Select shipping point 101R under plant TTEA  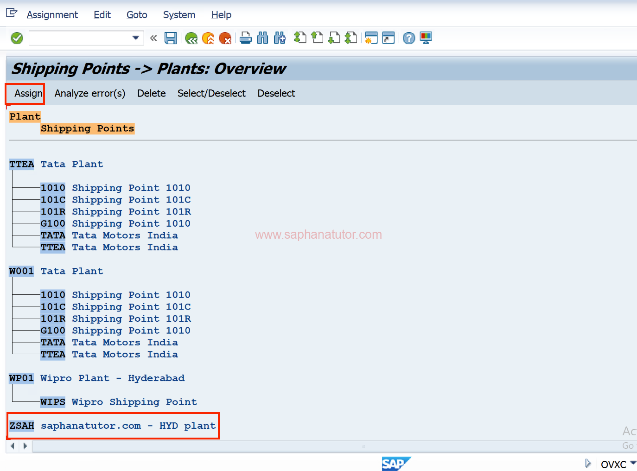(x=115, y=212)
